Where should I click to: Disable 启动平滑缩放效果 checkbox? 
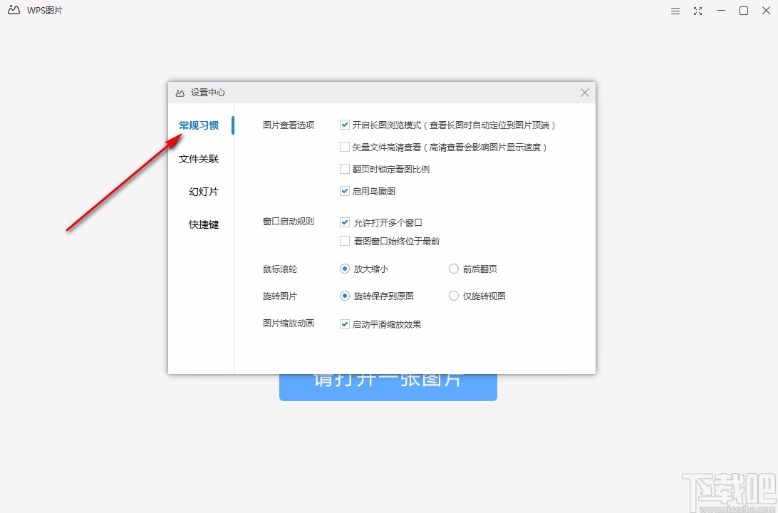point(344,323)
